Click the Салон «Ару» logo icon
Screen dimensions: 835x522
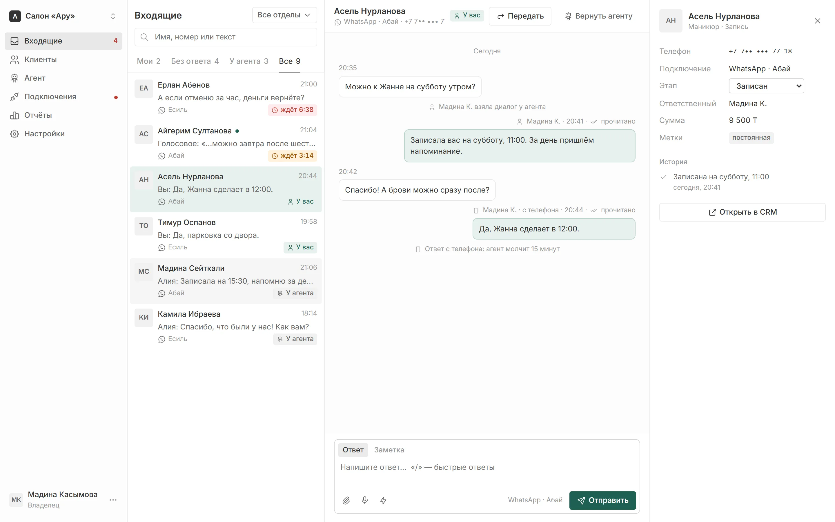(15, 16)
